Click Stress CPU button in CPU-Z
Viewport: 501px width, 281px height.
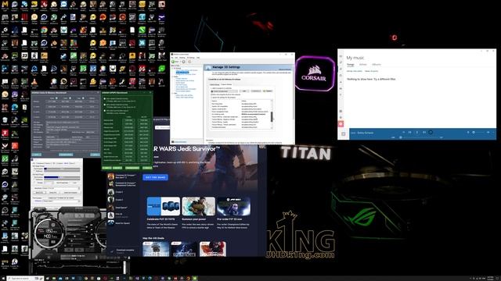(x=53, y=193)
